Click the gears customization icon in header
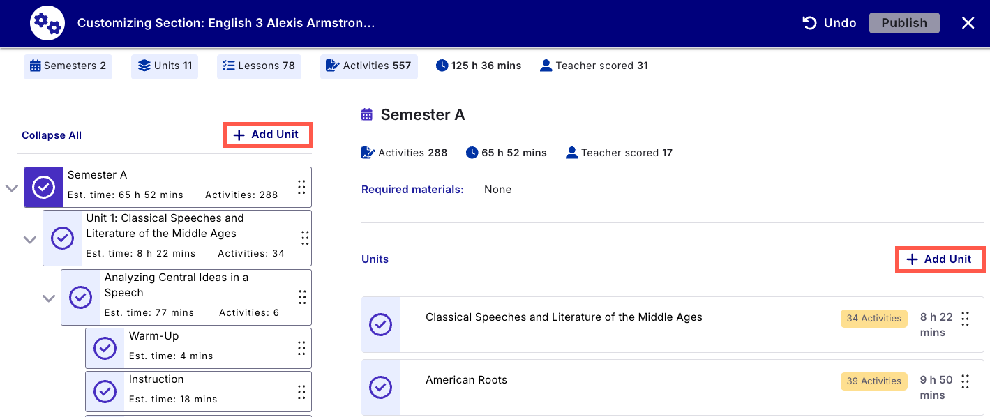 pyautogui.click(x=47, y=23)
